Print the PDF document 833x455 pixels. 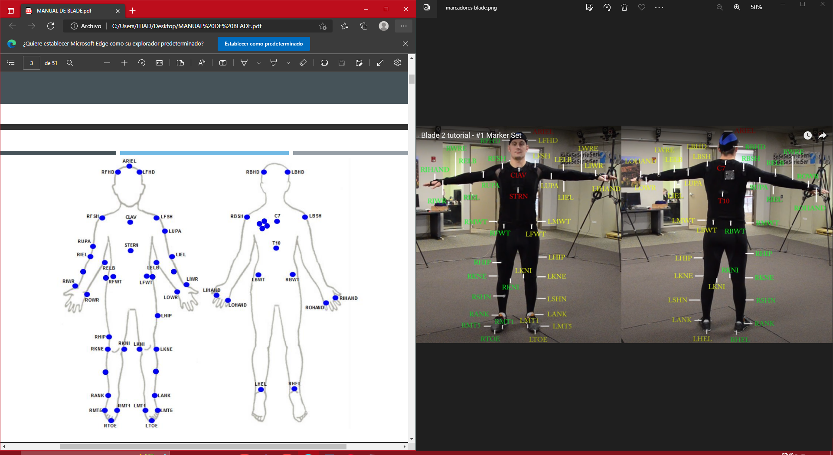click(324, 63)
